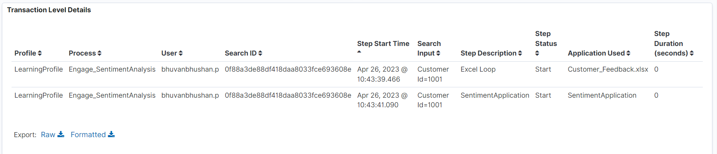Toggle Step Start Time ascending arrow
The image size is (717, 154).
[x=359, y=52]
